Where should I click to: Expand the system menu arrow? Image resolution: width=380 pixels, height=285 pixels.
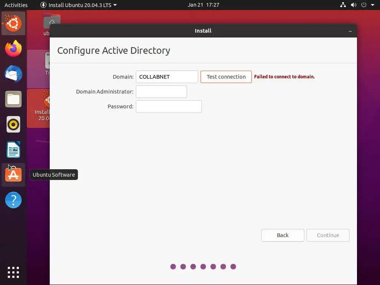[x=373, y=5]
